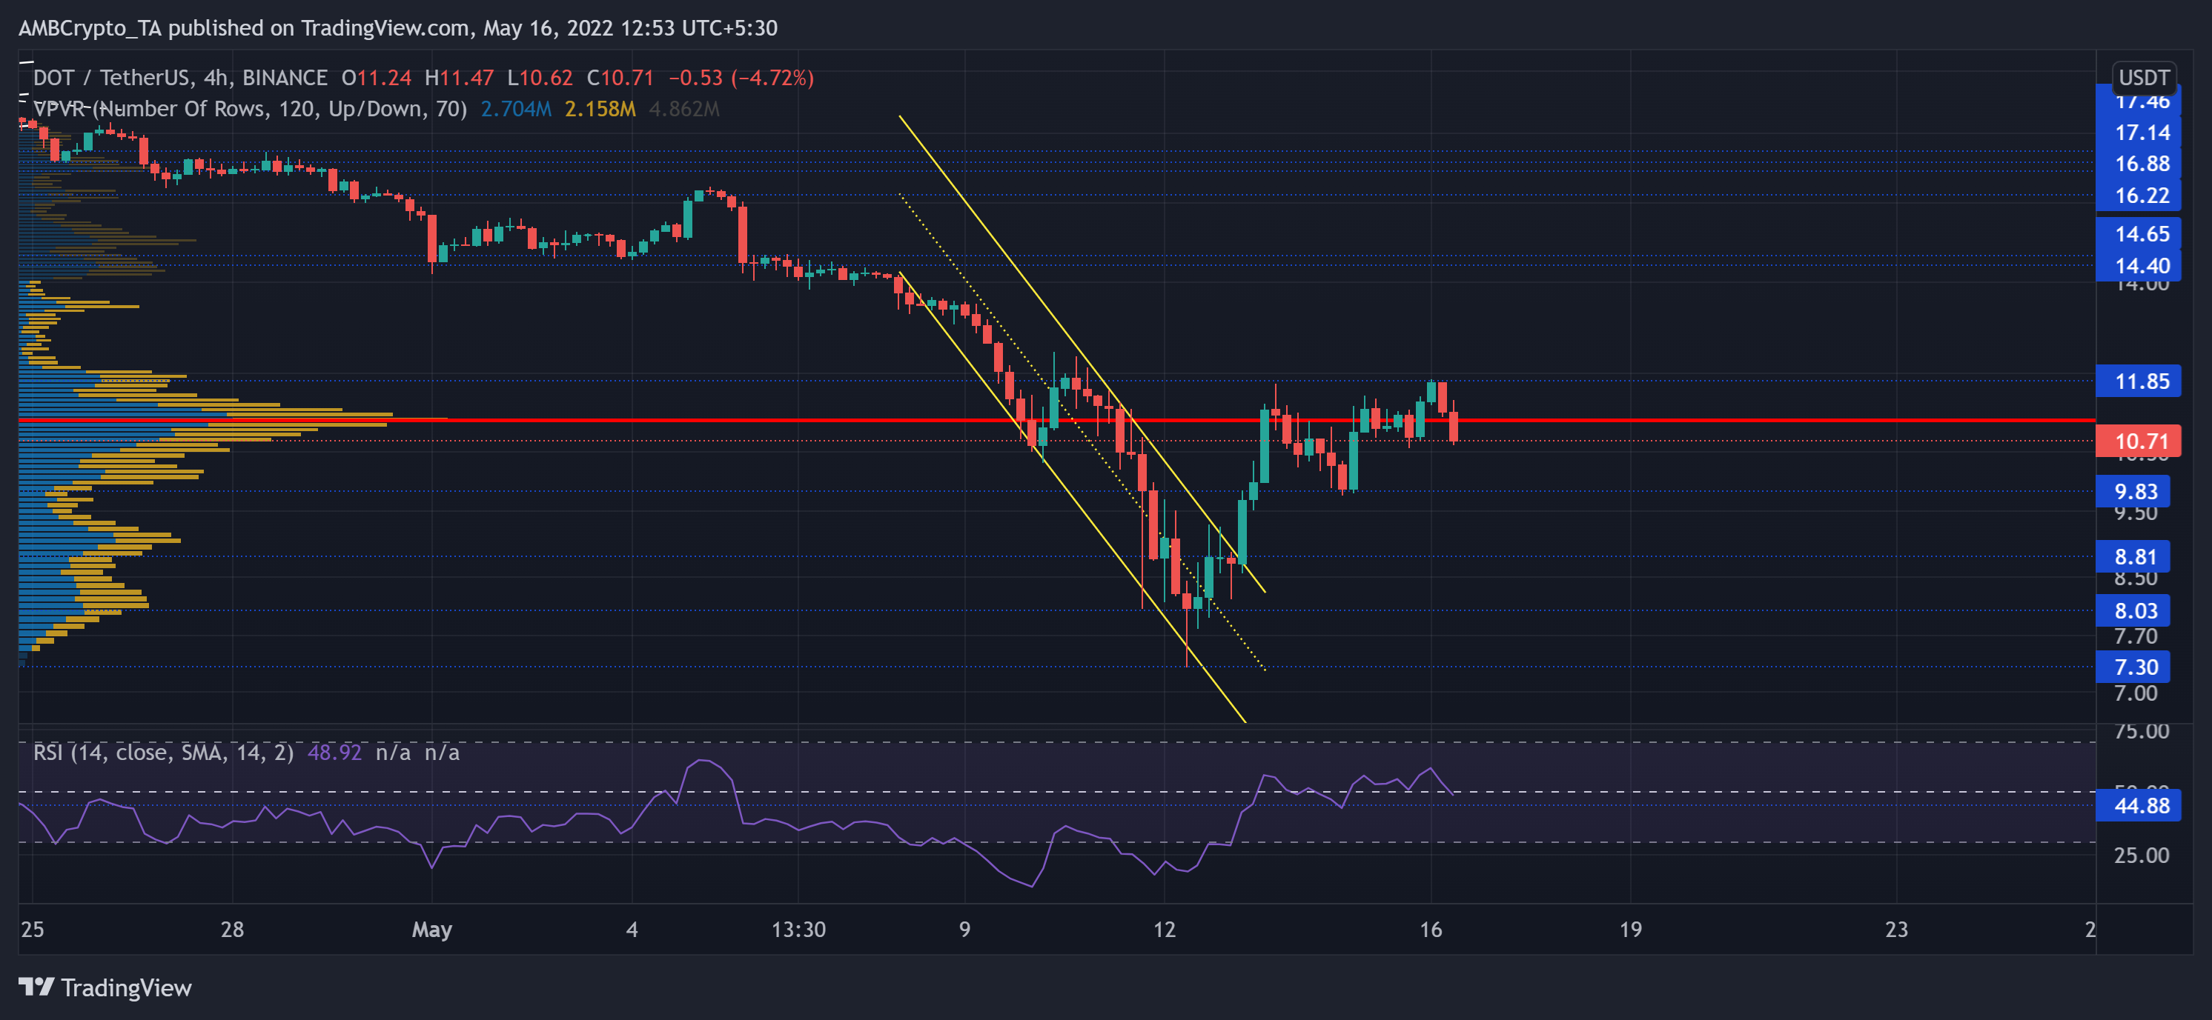Click the 28 date axis label
Image resolution: width=2212 pixels, height=1020 pixels.
click(232, 929)
